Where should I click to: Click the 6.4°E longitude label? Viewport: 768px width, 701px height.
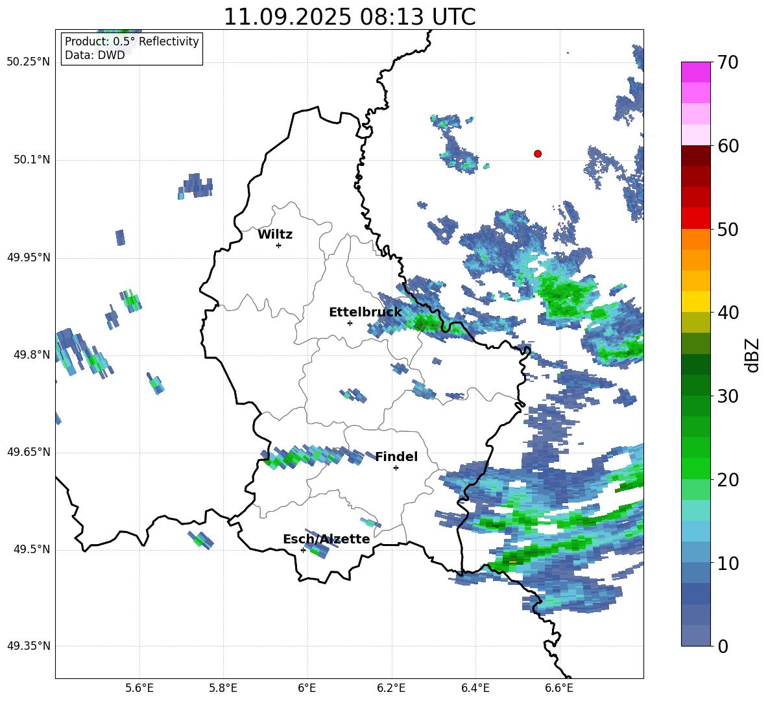pos(475,688)
